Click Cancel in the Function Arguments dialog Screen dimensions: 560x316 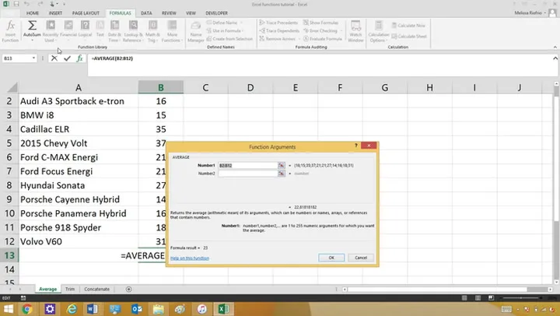(361, 258)
